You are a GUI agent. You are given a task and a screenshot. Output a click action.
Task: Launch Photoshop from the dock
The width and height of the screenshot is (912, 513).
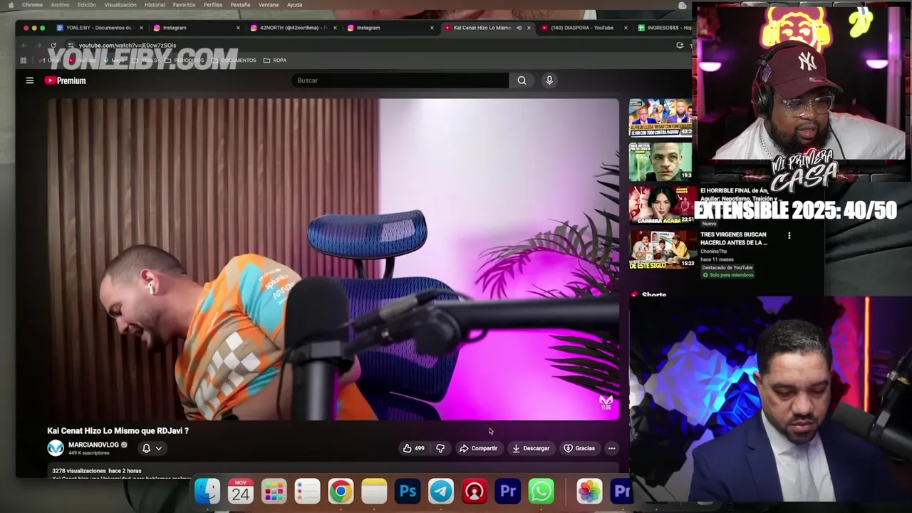pos(408,491)
